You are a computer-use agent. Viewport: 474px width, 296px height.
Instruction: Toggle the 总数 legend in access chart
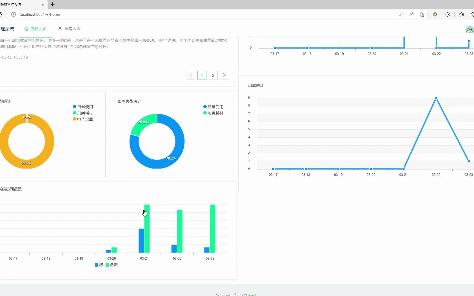click(112, 265)
